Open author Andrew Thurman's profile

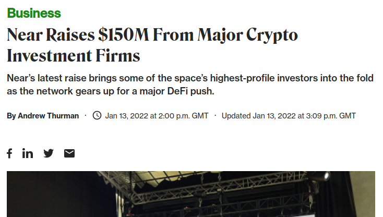pyautogui.click(x=48, y=116)
